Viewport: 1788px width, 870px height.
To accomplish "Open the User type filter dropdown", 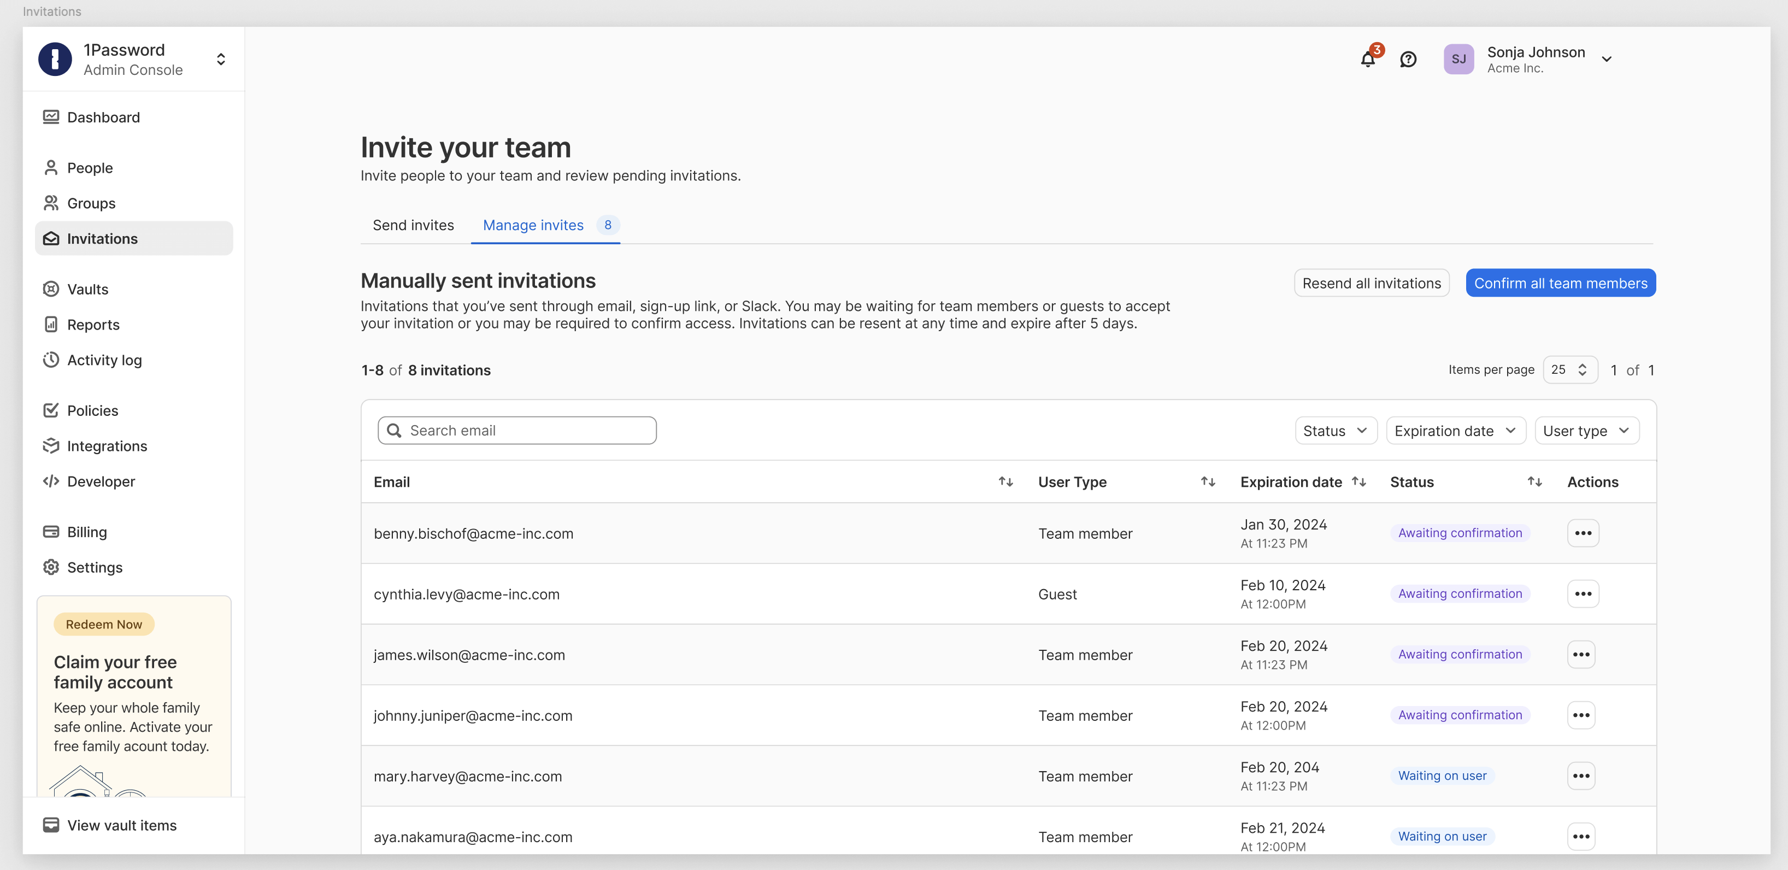I will 1586,431.
